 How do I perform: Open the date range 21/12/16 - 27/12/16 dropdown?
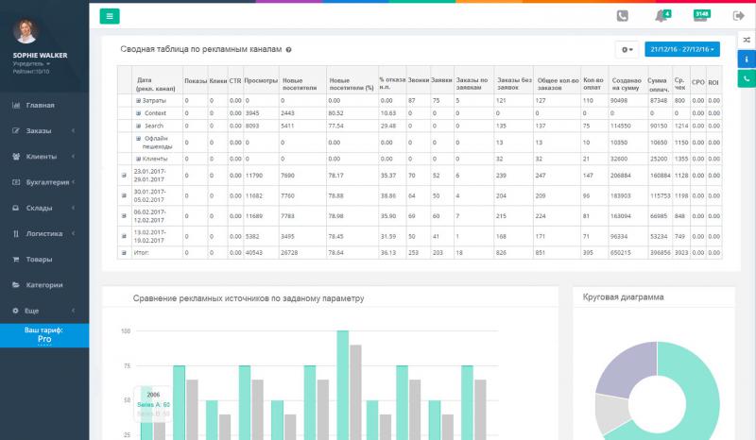682,49
